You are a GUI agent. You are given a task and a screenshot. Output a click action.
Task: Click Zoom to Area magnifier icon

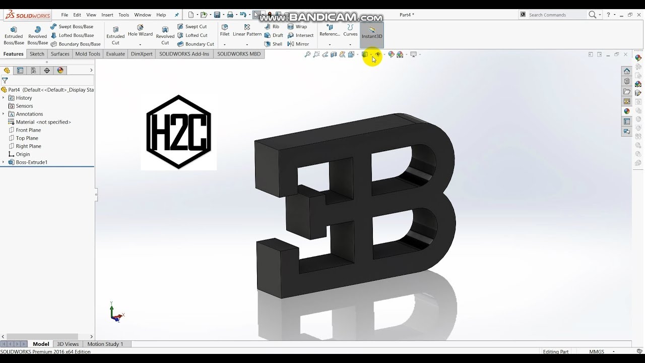click(316, 54)
